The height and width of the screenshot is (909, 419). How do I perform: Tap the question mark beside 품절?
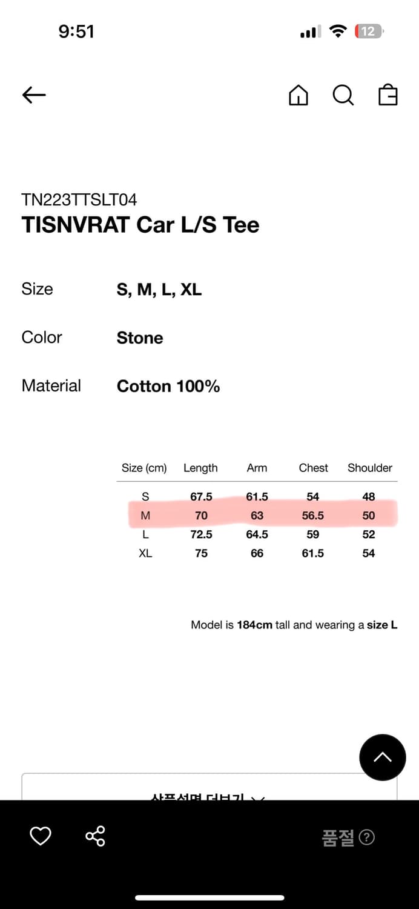tap(367, 837)
